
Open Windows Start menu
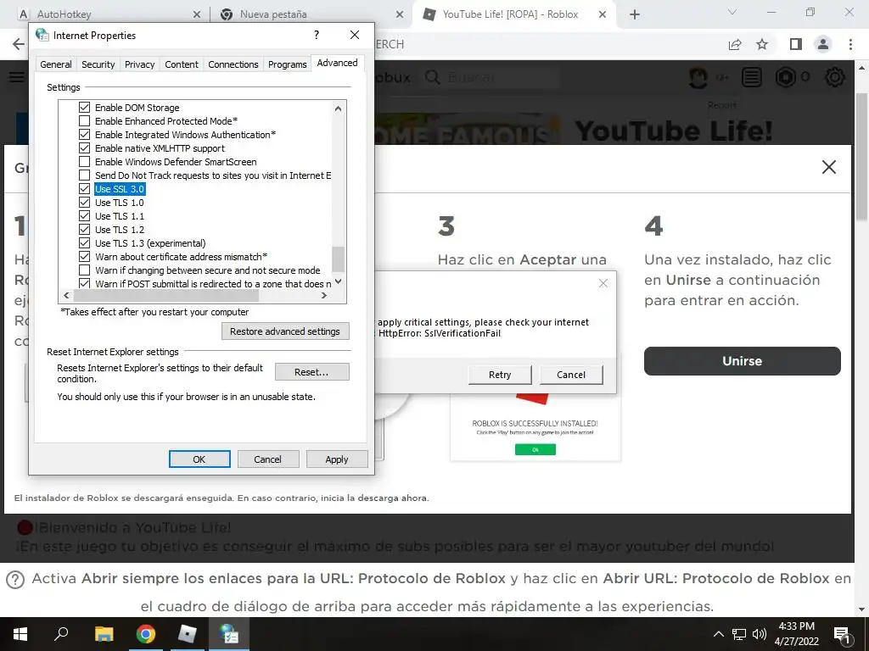(20, 634)
